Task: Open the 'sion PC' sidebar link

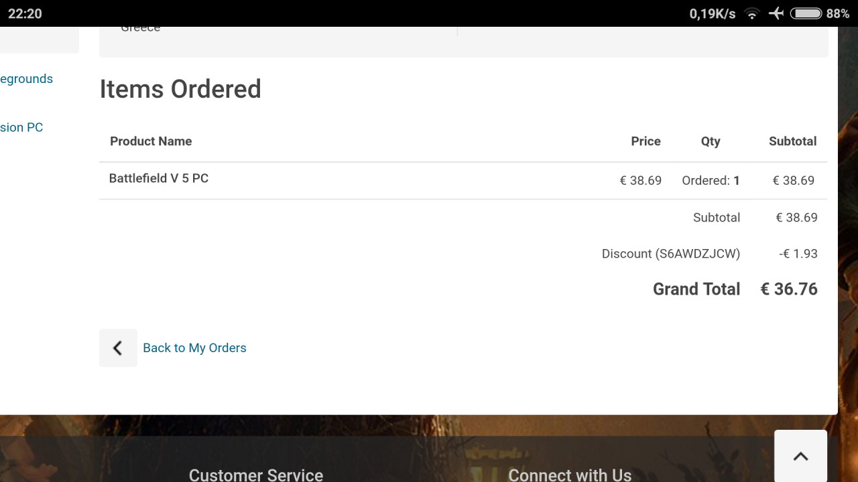Action: [x=21, y=127]
